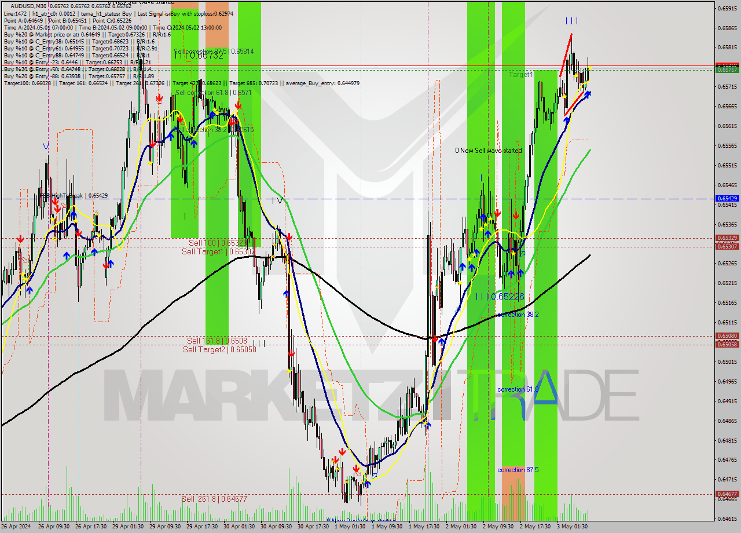Click '26 Apr 2024' on the time axis

click(16, 527)
